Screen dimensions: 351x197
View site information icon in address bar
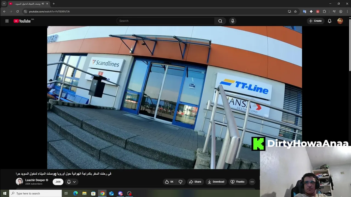(25, 11)
